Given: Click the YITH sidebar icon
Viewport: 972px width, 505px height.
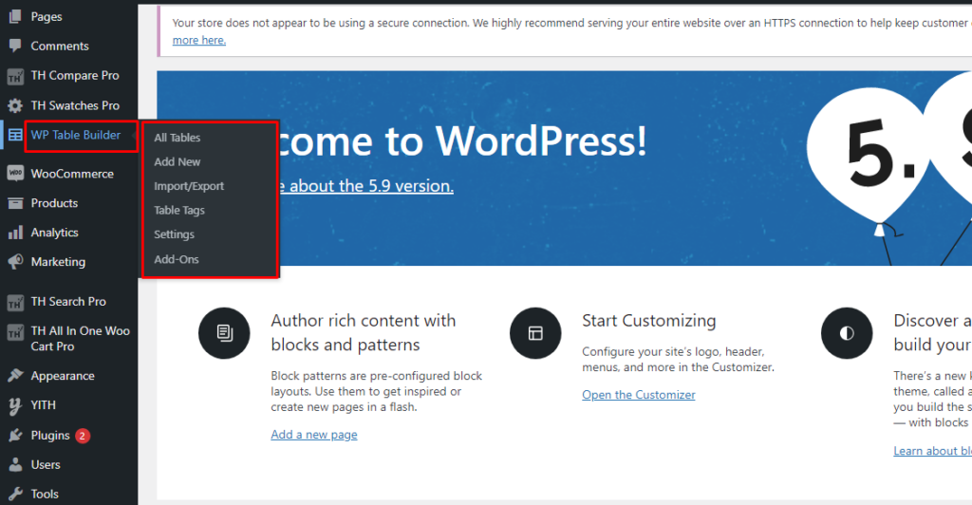Looking at the screenshot, I should (15, 405).
